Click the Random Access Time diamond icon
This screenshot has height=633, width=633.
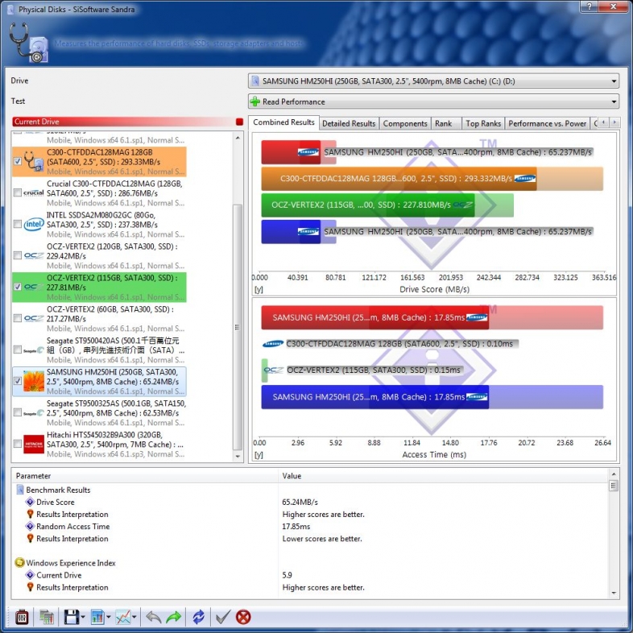(x=30, y=526)
